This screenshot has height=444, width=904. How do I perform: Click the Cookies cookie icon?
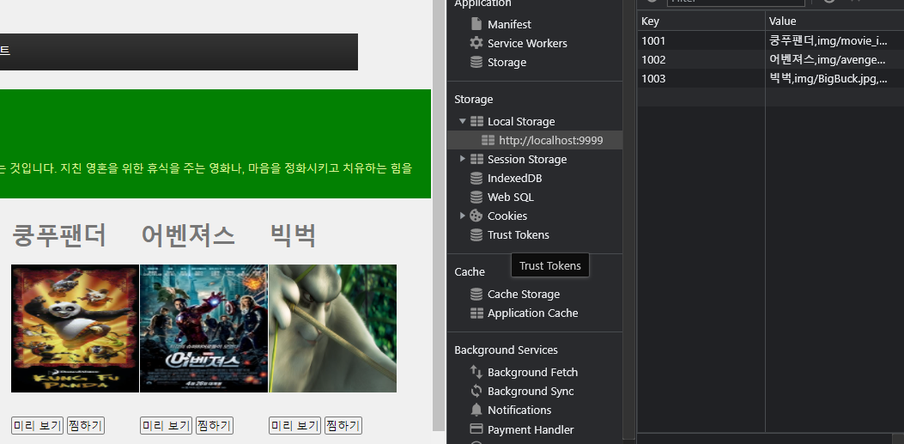[476, 216]
